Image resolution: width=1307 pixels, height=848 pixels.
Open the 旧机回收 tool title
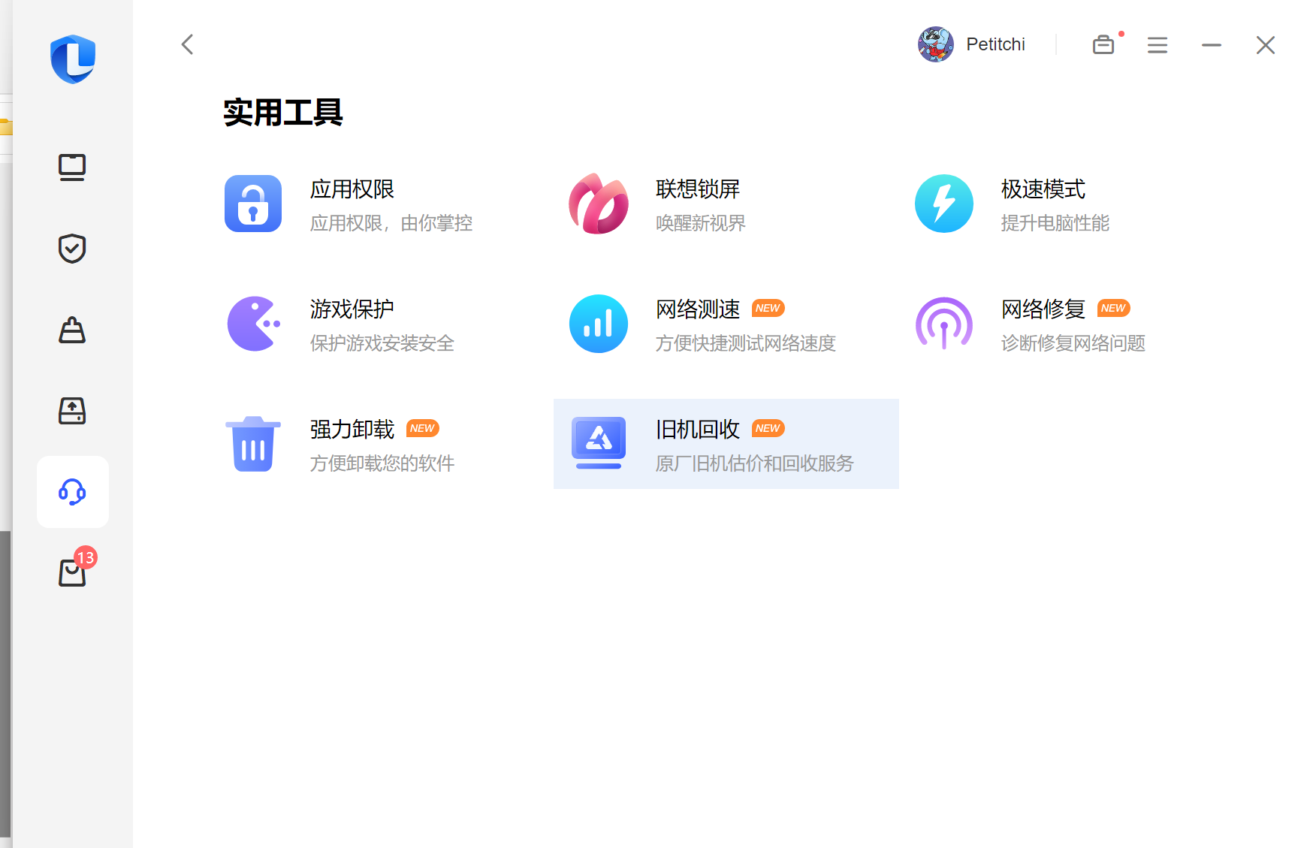point(698,430)
